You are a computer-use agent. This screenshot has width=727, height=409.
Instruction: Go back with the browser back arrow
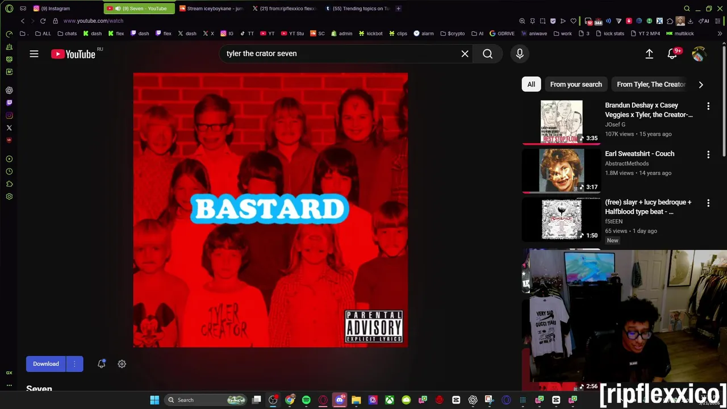pos(23,21)
